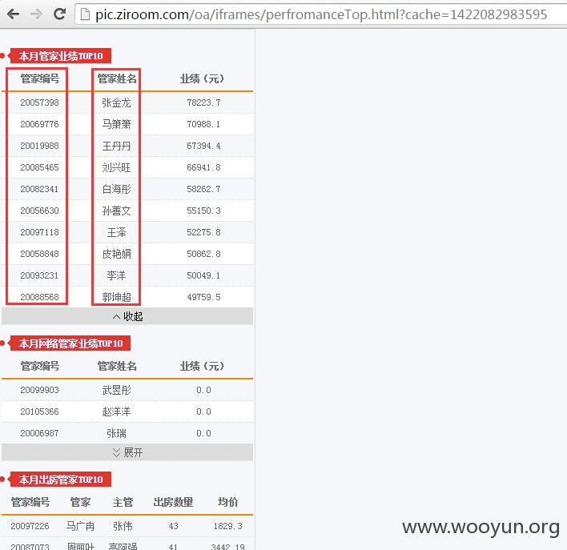Screen dimensions: 567x550
Task: Click the performance value 49759.5
Action: (x=203, y=297)
